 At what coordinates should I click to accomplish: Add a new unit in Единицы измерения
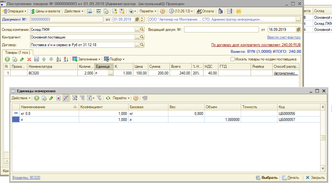pyautogui.click(x=37, y=98)
